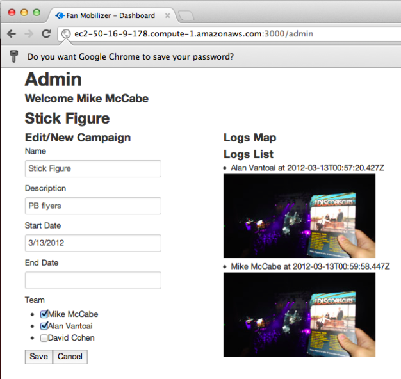Click the Cancel button
Image resolution: width=401 pixels, height=379 pixels.
pos(70,357)
